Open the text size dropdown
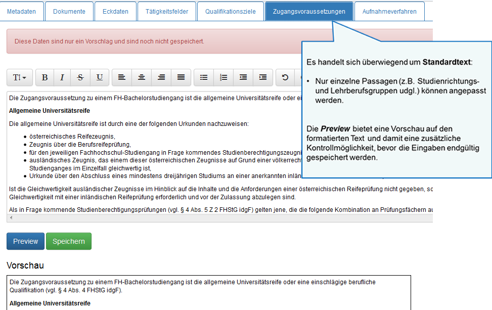The height and width of the screenshot is (310, 492). pos(19,77)
